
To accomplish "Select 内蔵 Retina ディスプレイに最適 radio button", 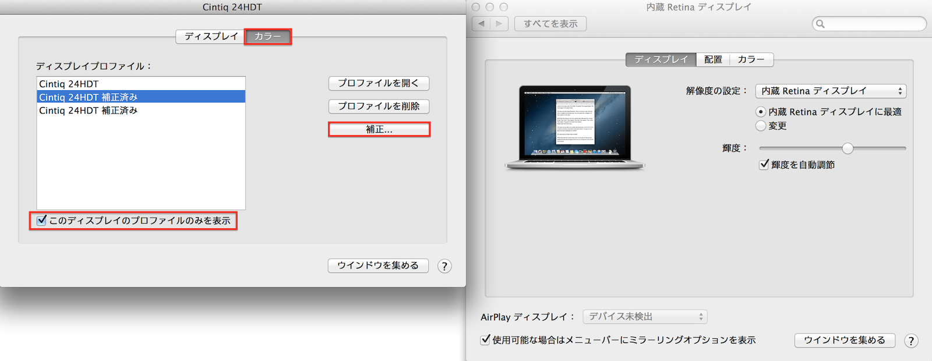I will coord(761,111).
